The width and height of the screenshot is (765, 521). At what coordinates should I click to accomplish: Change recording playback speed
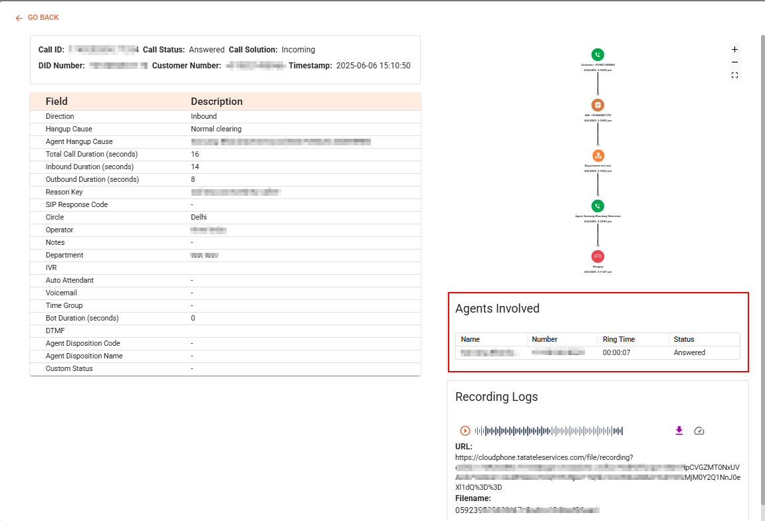pos(699,431)
